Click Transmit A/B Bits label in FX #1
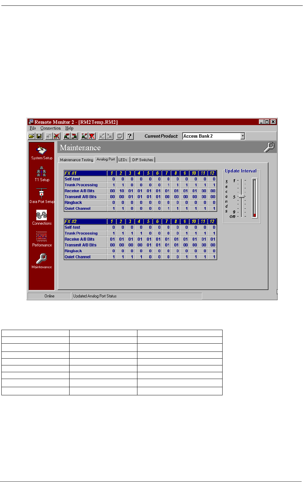This screenshot has width=303, height=482. (x=81, y=197)
